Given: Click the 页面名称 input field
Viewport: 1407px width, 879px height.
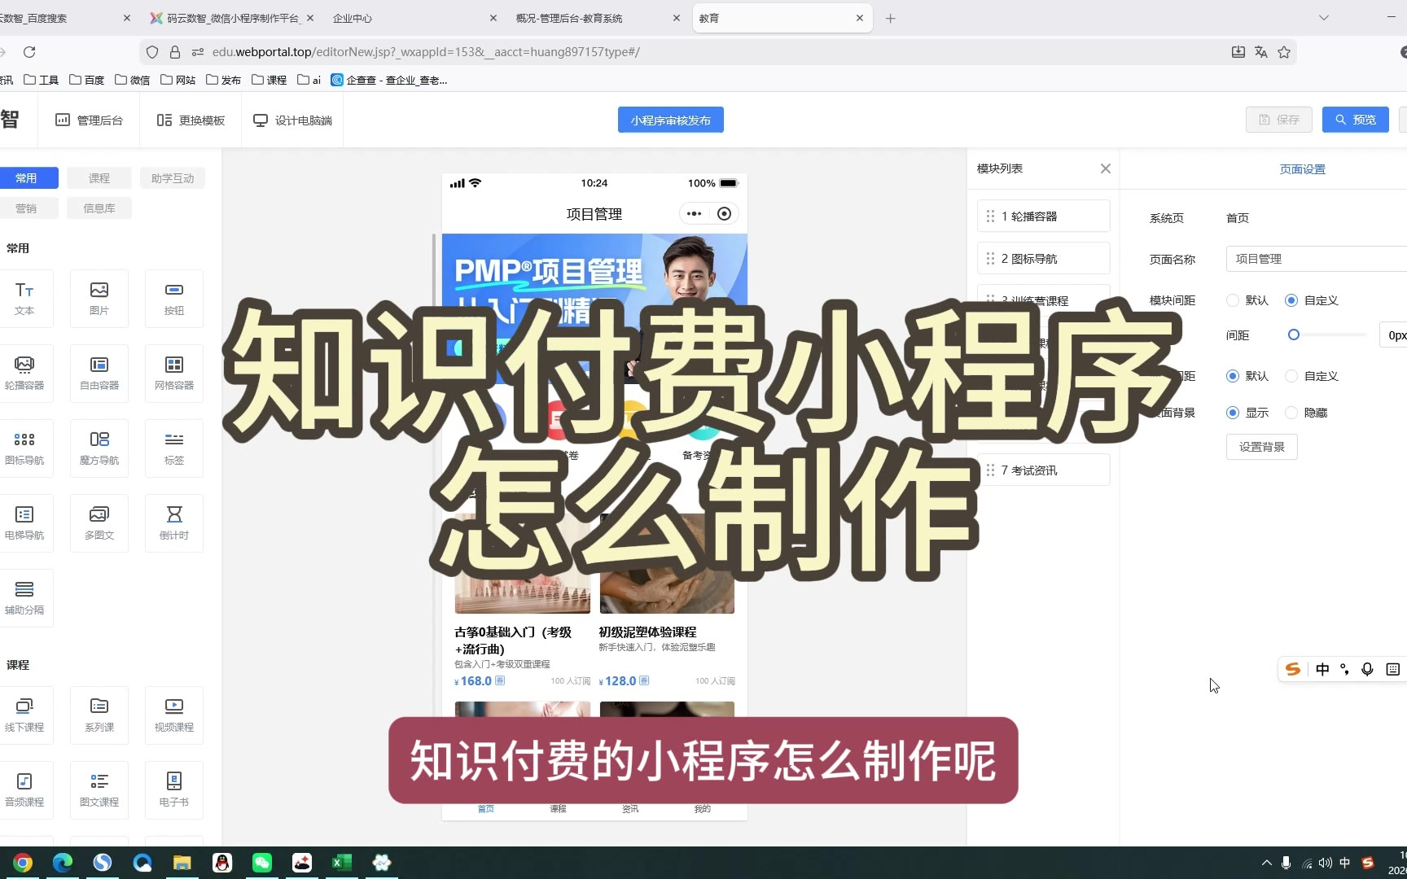Looking at the screenshot, I should (x=1317, y=259).
